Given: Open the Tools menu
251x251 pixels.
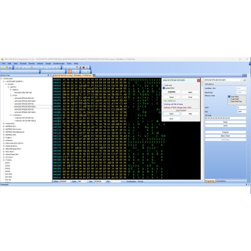Looking at the screenshot, I should point(69,64).
